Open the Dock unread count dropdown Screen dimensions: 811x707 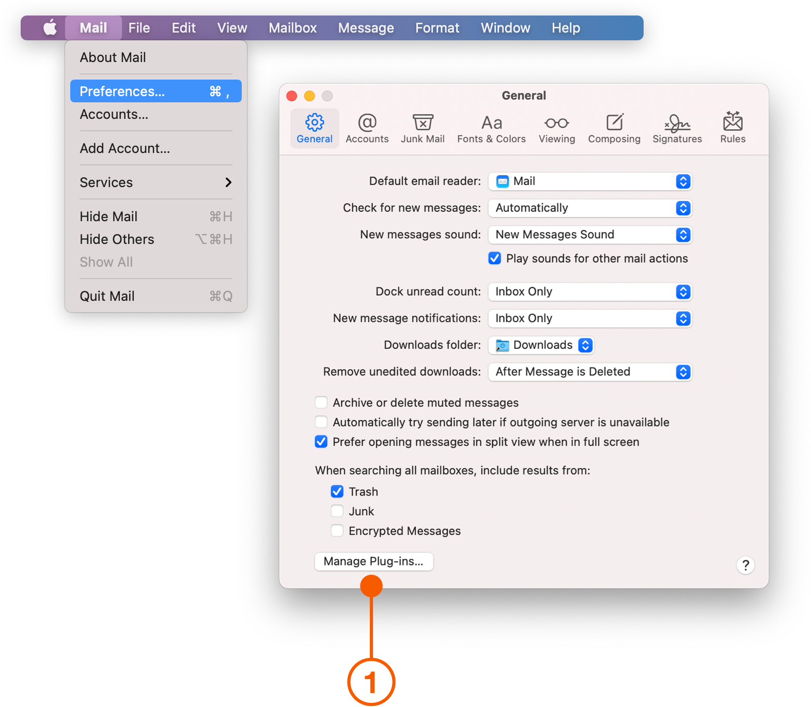click(x=590, y=291)
